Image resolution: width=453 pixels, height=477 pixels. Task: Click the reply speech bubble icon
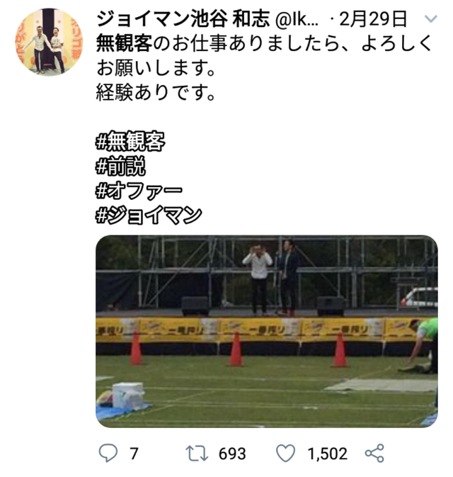pos(108,454)
